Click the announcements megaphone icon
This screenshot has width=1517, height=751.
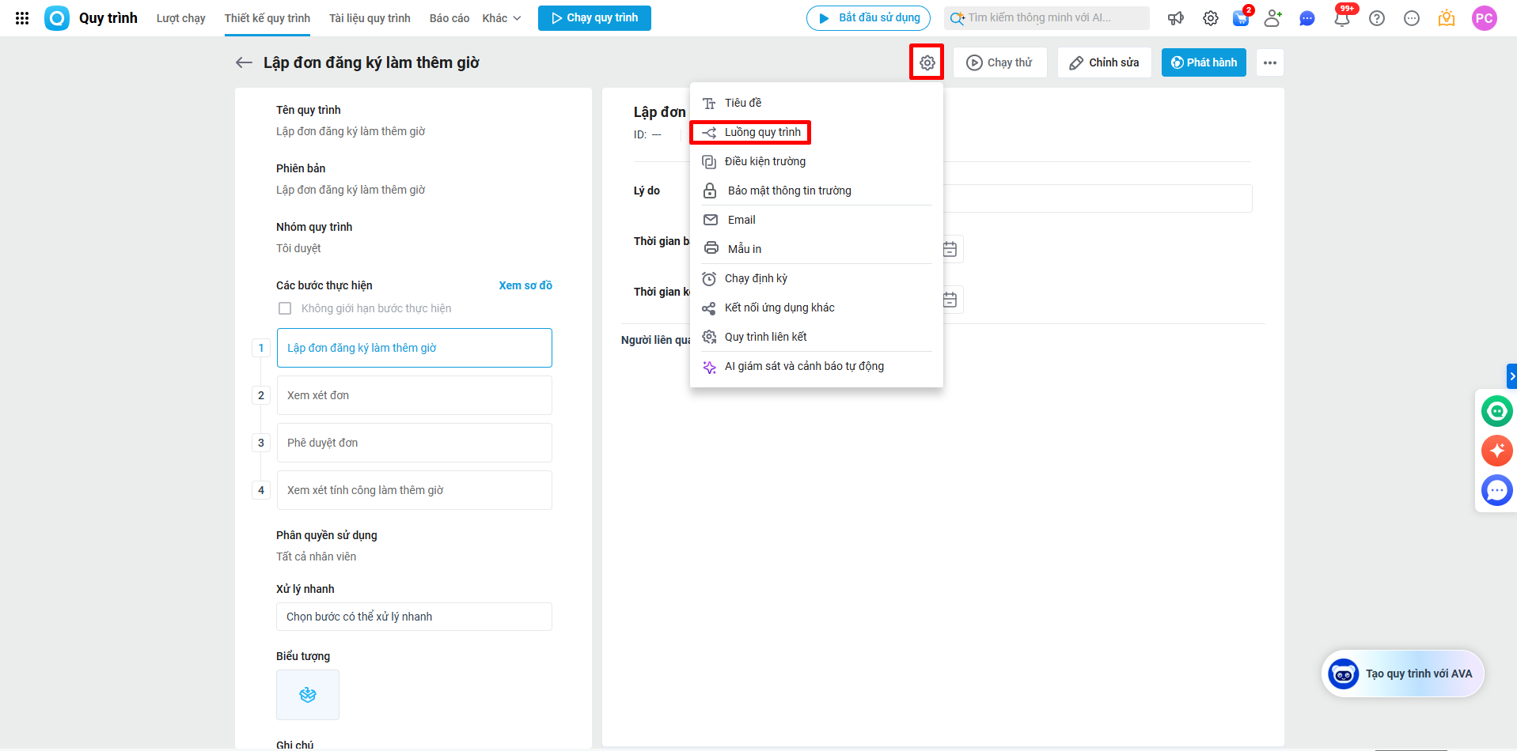[1176, 18]
